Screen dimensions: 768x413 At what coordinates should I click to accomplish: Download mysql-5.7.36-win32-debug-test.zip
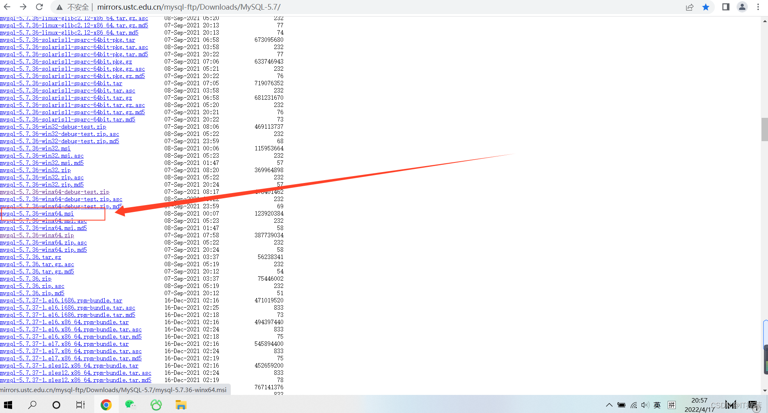(53, 127)
